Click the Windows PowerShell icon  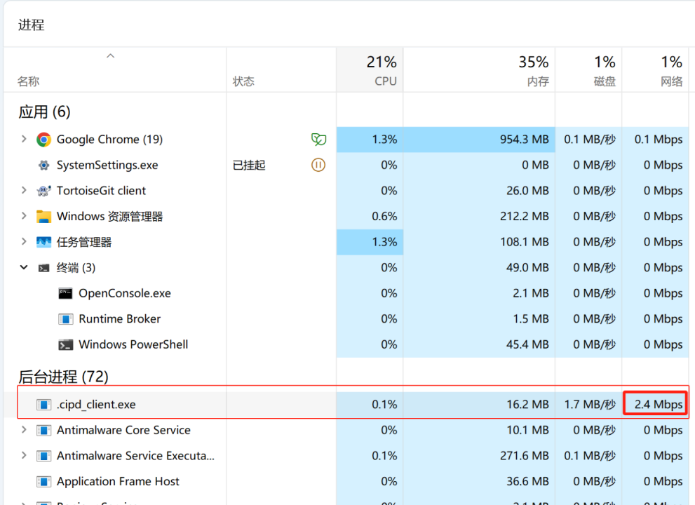65,345
